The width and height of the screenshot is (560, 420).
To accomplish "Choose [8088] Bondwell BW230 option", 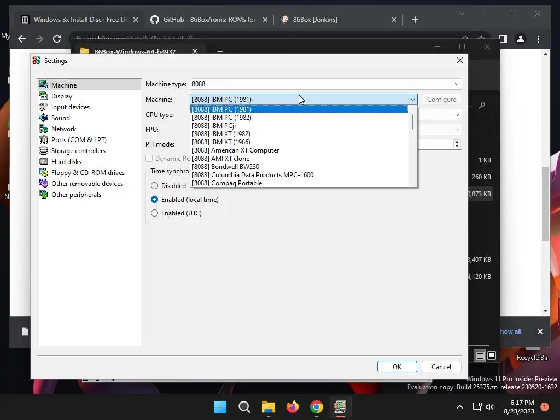I will 299,167.
